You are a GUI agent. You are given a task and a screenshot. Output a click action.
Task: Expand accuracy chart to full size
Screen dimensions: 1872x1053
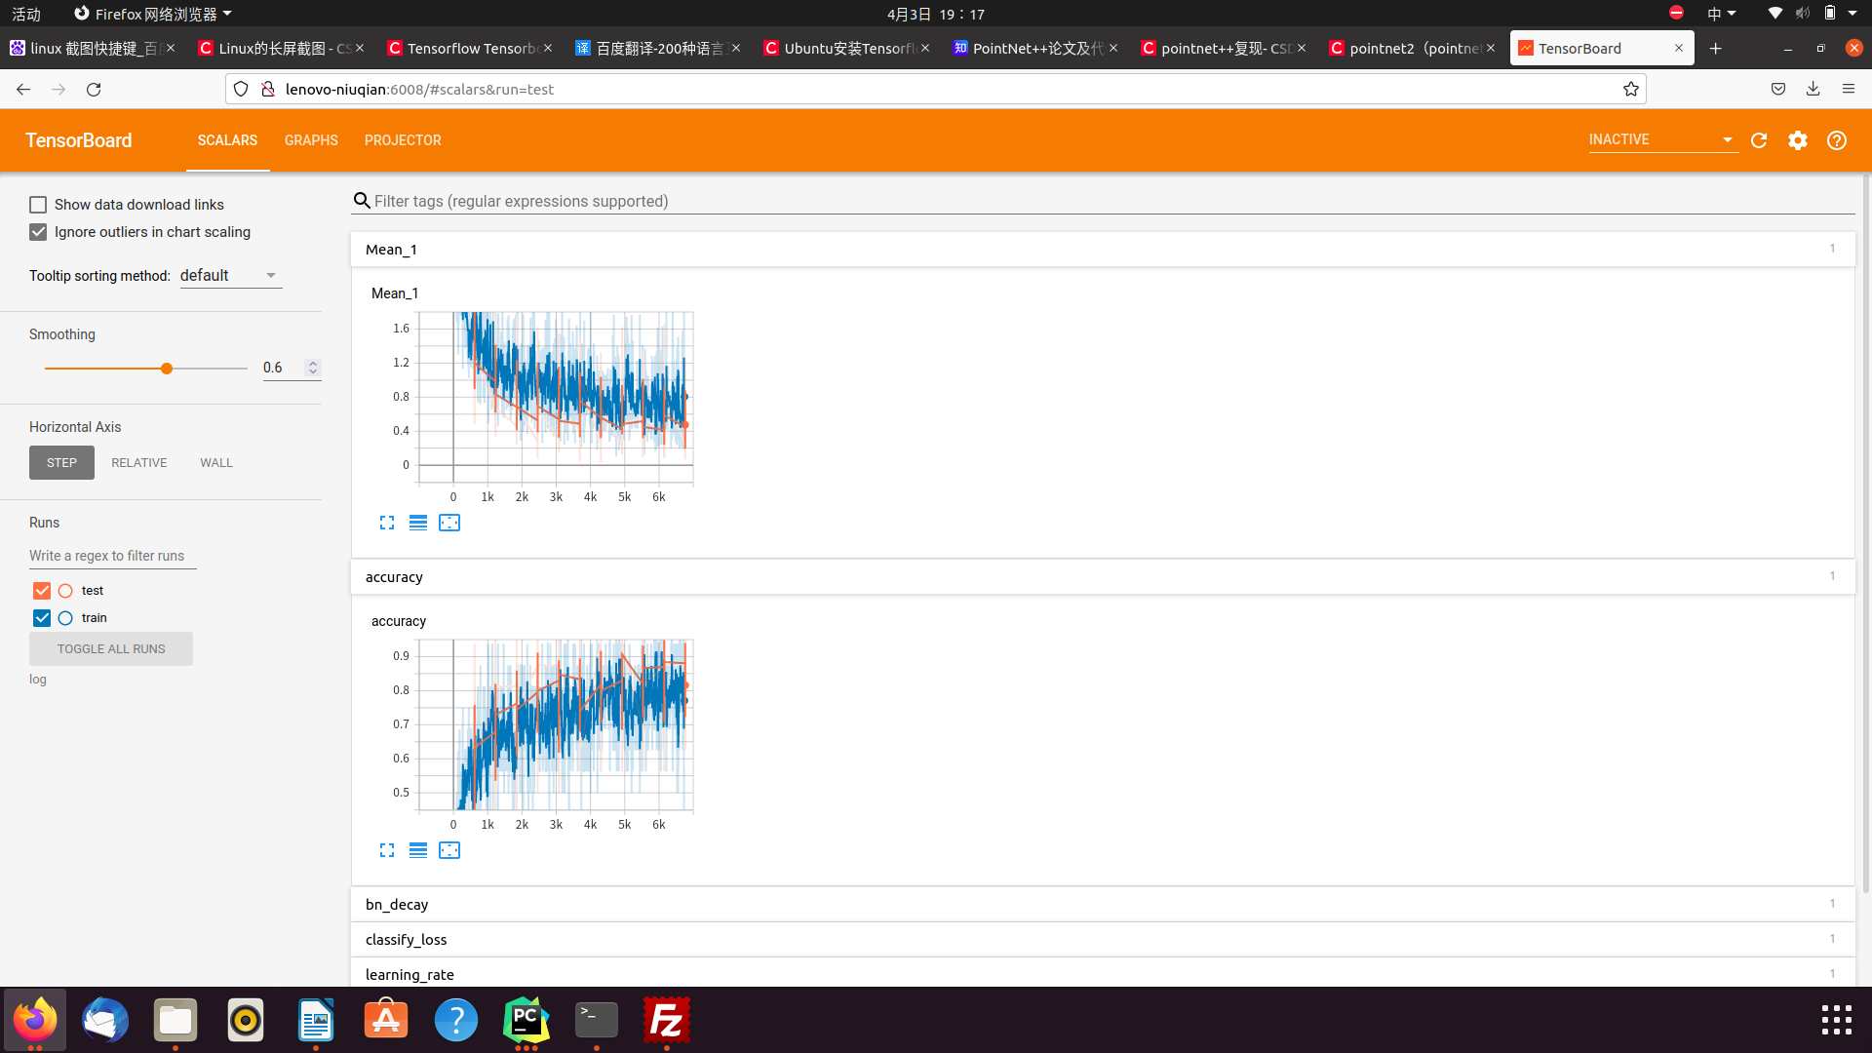coord(387,850)
